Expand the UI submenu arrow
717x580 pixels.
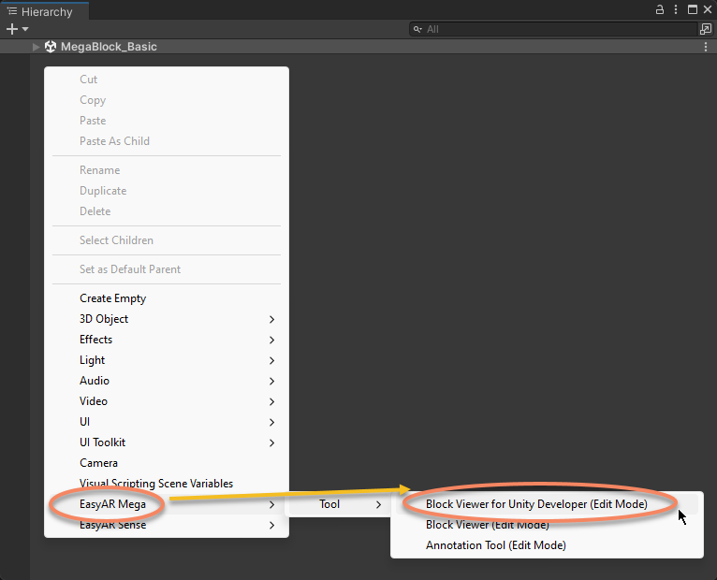tap(271, 422)
